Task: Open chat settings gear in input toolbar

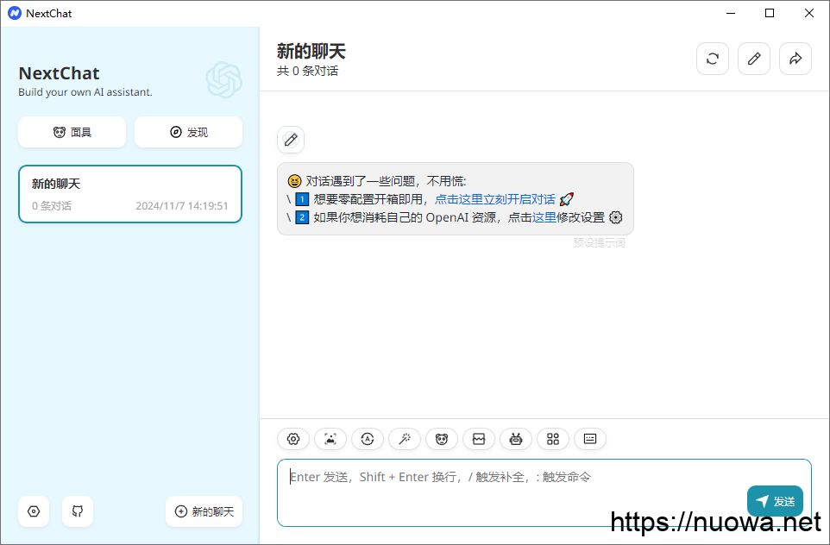Action: coord(293,439)
